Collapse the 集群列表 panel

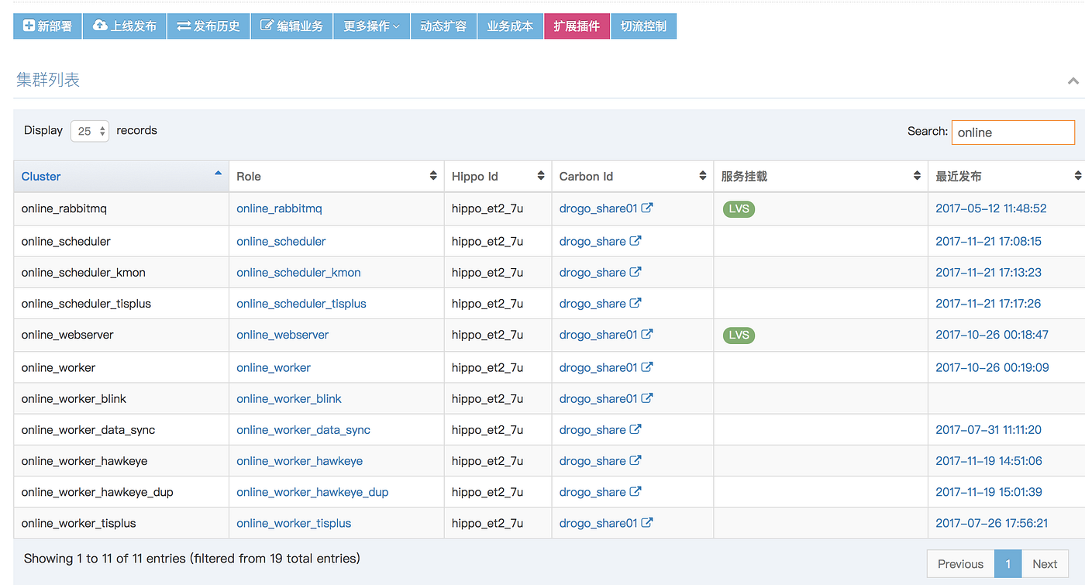pos(1073,81)
